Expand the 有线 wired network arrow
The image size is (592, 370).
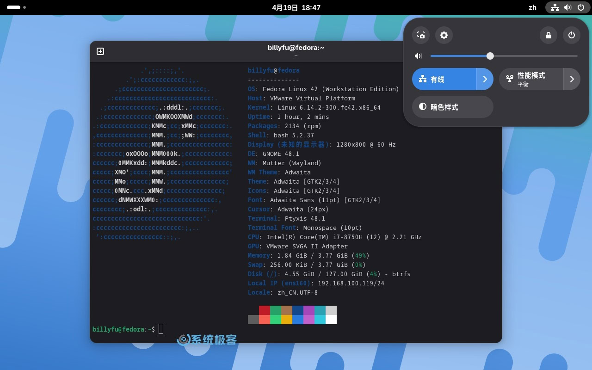click(x=485, y=79)
